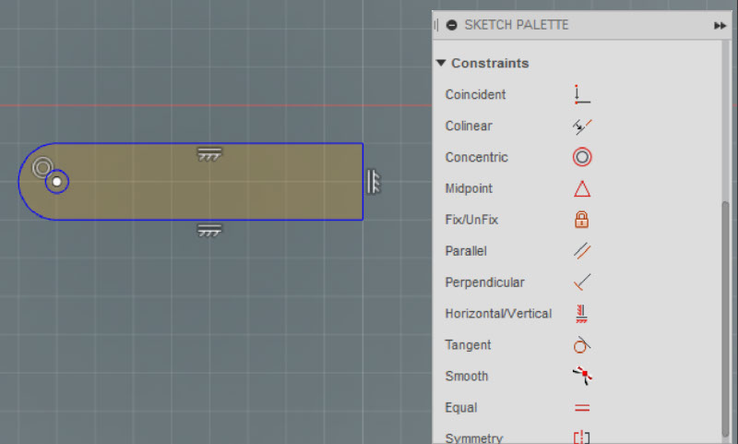Click the small circle center point

56,182
